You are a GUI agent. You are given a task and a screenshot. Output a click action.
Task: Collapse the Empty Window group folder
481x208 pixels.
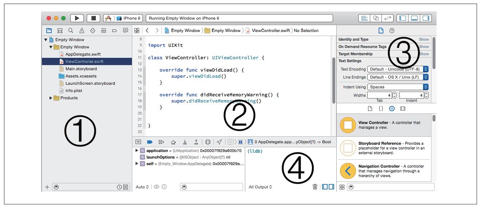(51, 47)
